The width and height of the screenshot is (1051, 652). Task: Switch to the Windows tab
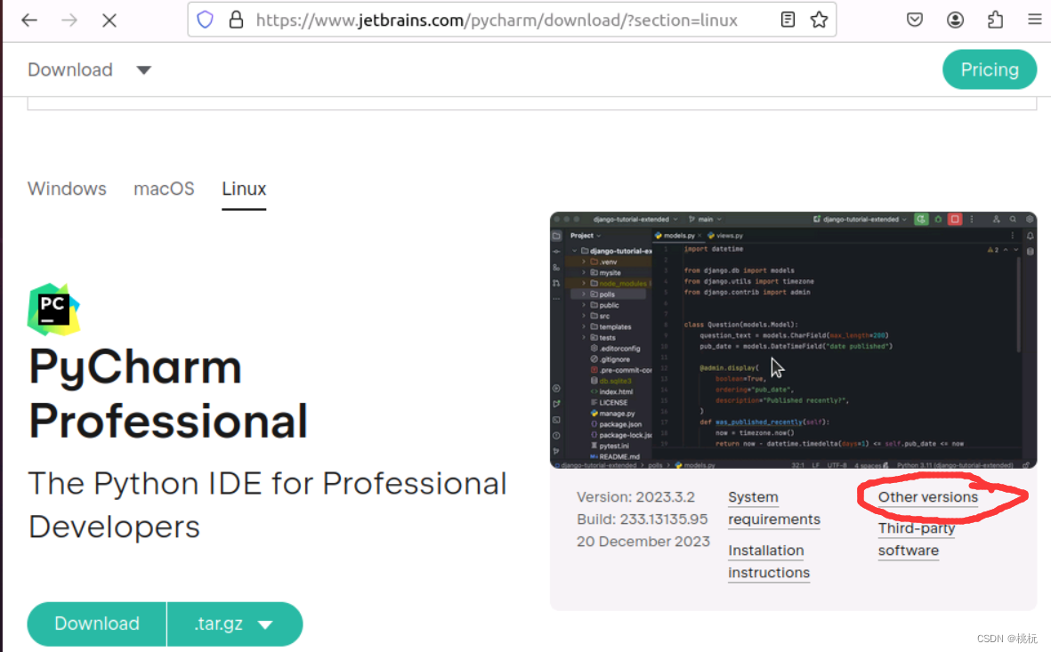pyautogui.click(x=67, y=189)
